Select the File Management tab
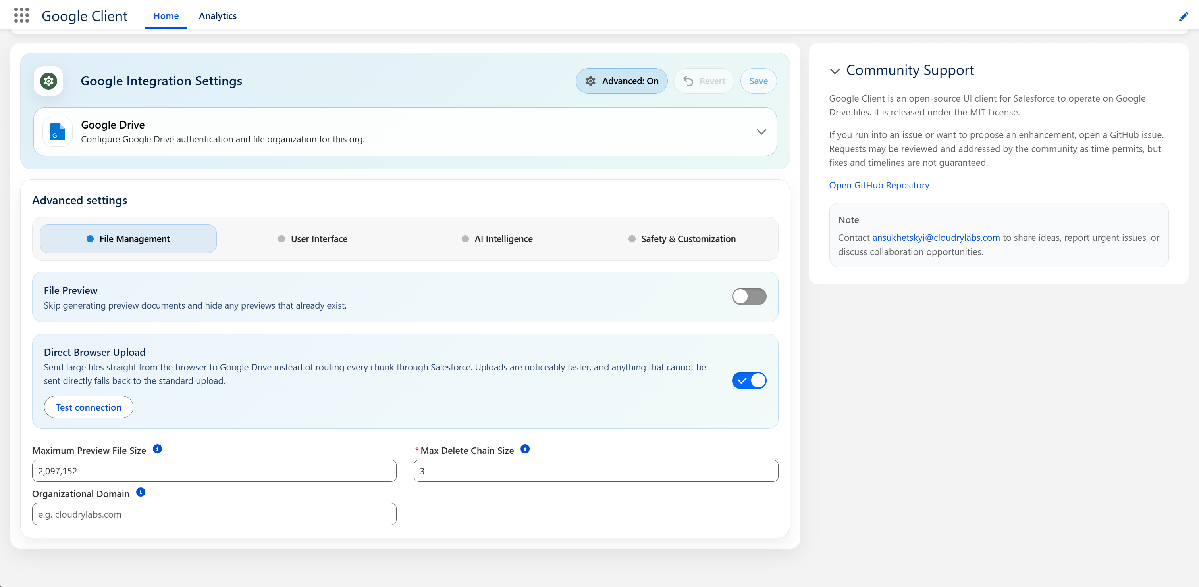1199x587 pixels. tap(128, 239)
